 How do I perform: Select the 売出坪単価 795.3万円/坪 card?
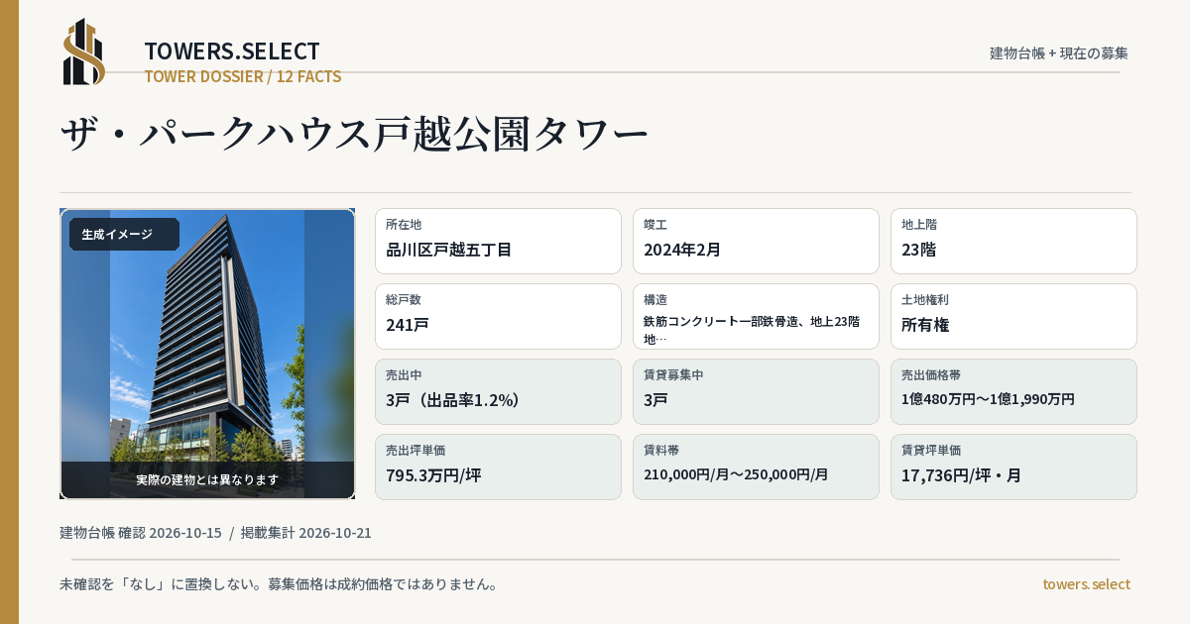(498, 467)
